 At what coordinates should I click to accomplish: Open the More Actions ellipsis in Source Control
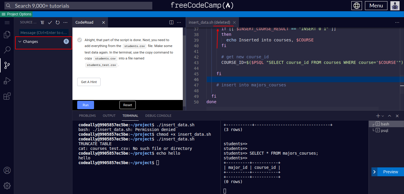pyautogui.click(x=65, y=22)
